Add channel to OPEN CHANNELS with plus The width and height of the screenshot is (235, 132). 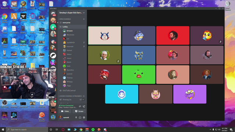84,19
